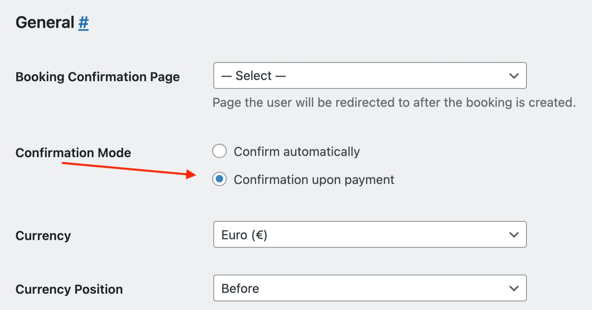Image resolution: width=592 pixels, height=310 pixels.
Task: Click the Booking Confirmation Page field label
Action: coord(97,77)
